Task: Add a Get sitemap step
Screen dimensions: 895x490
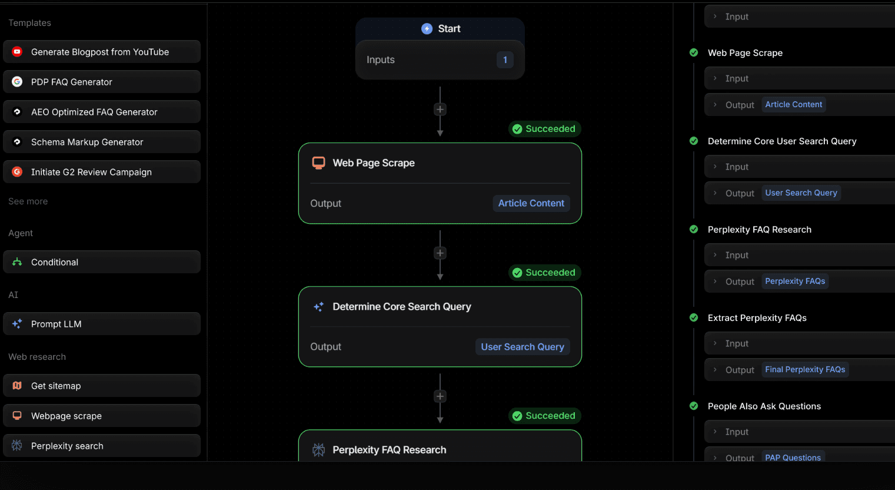Action: click(102, 386)
